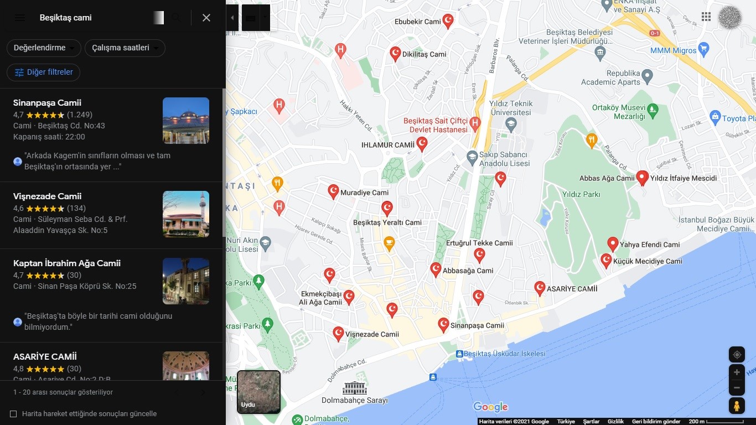756x425 pixels.
Task: Open the Google account avatar
Action: point(729,17)
